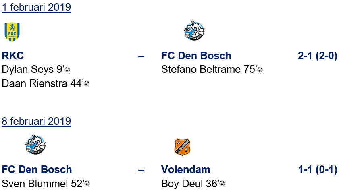Click the goal ball icon beside Daan Rienstra 44'

pos(87,84)
